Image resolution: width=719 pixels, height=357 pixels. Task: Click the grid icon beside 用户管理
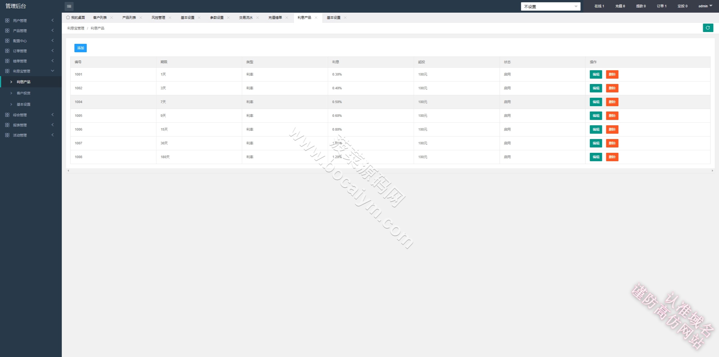tap(7, 21)
